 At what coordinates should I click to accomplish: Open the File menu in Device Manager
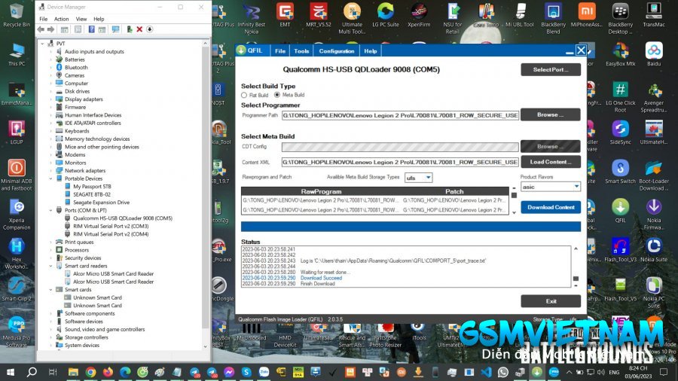44,19
